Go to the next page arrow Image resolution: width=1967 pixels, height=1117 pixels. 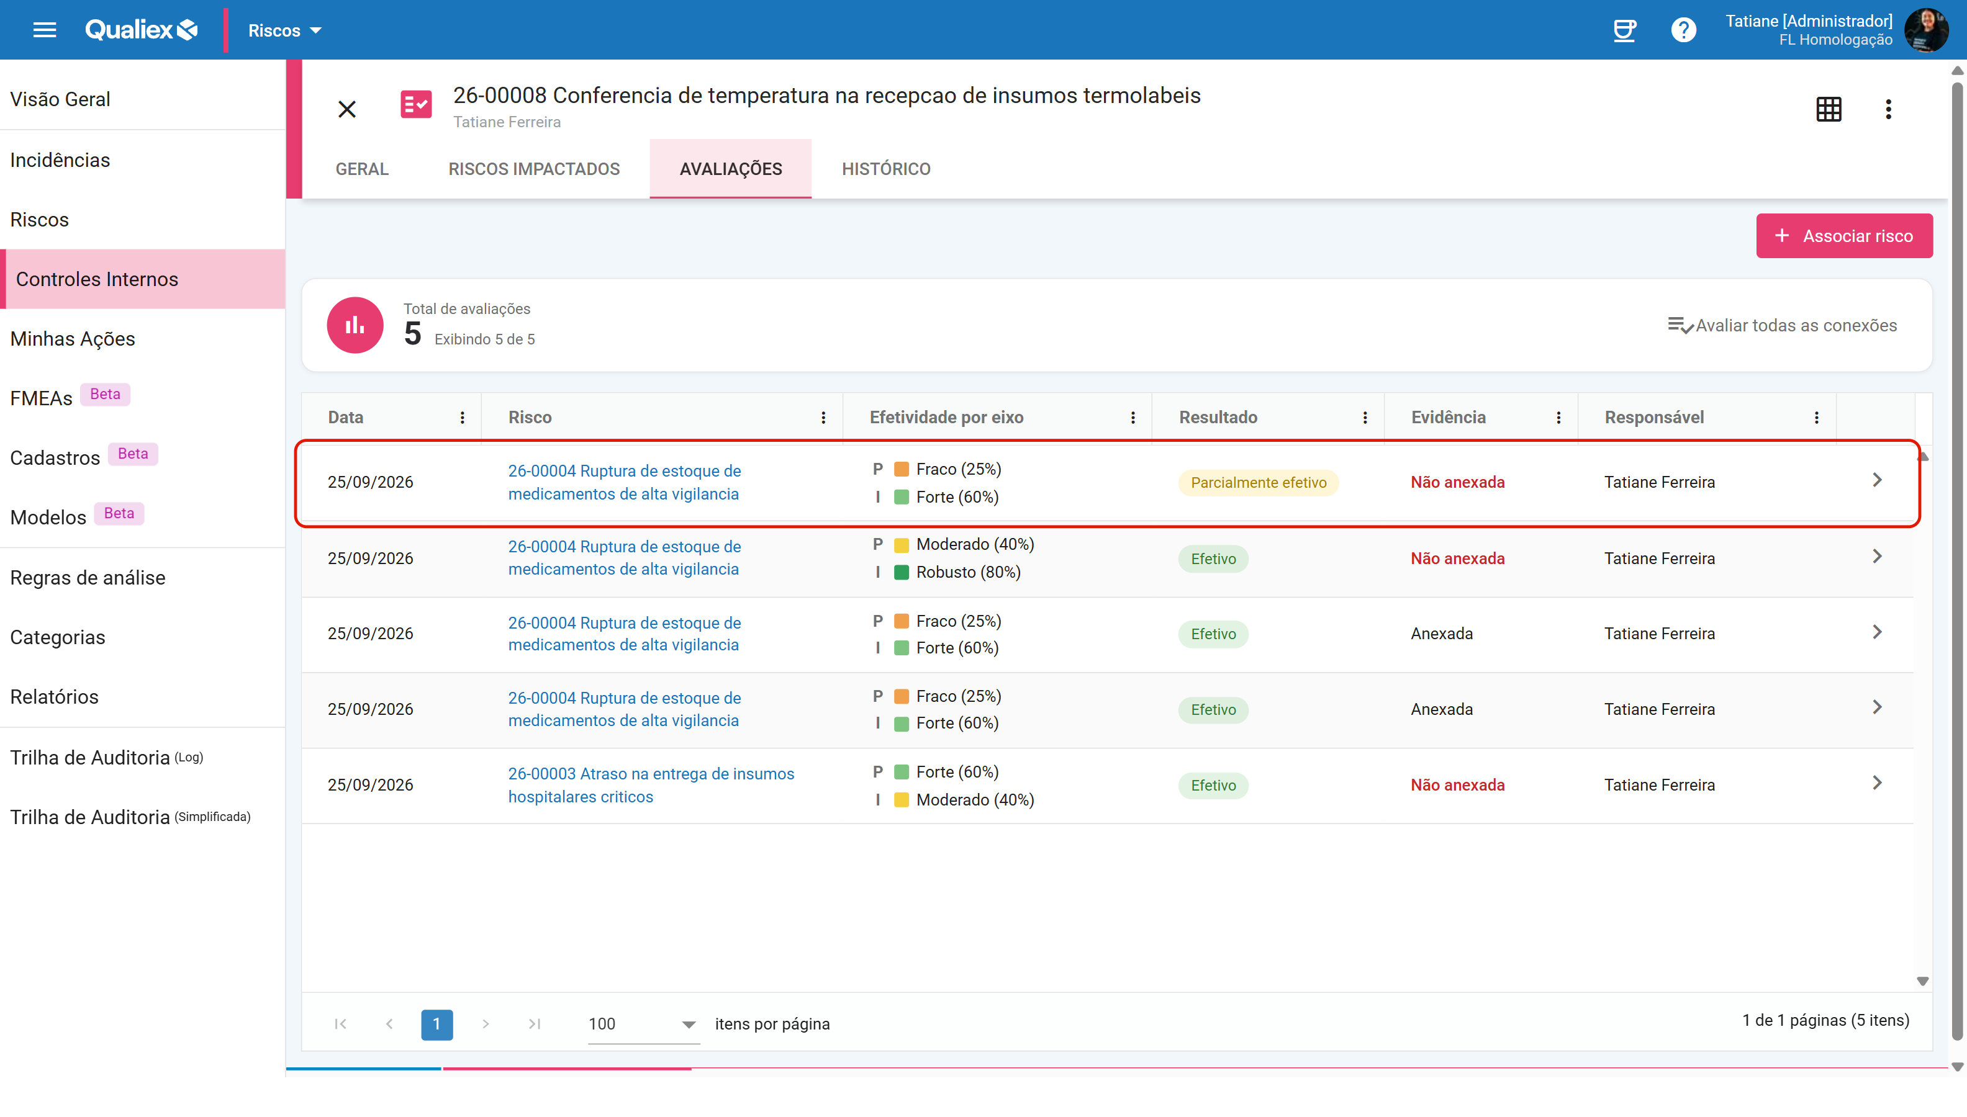[486, 1023]
